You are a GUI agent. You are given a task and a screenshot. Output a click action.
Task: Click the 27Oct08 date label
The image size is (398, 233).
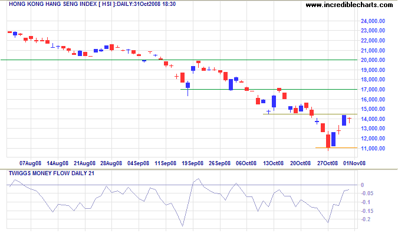click(x=328, y=163)
